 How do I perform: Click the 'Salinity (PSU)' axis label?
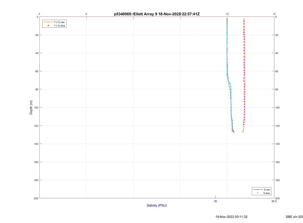pyautogui.click(x=157, y=205)
